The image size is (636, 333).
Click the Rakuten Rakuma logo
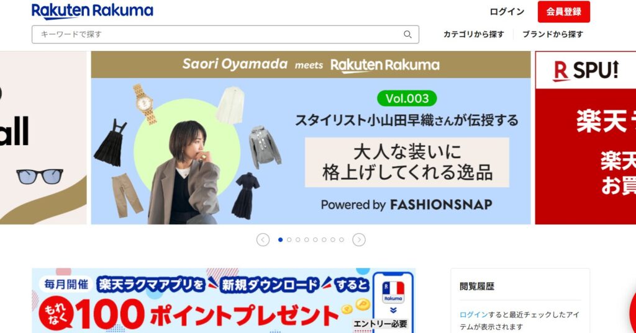click(92, 11)
